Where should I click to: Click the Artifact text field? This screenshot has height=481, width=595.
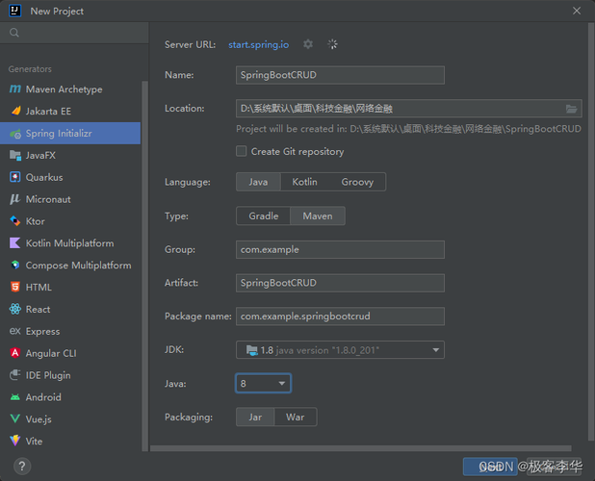[340, 283]
